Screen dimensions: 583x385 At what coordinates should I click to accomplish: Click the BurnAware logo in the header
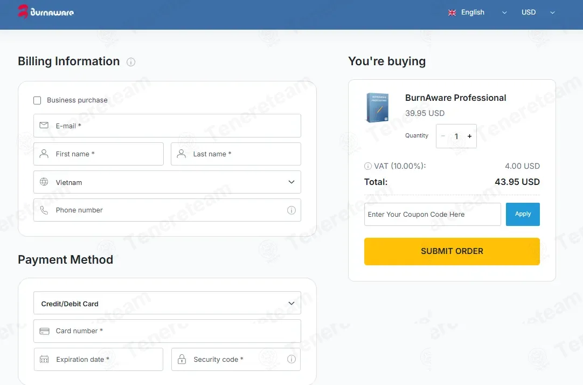point(46,11)
